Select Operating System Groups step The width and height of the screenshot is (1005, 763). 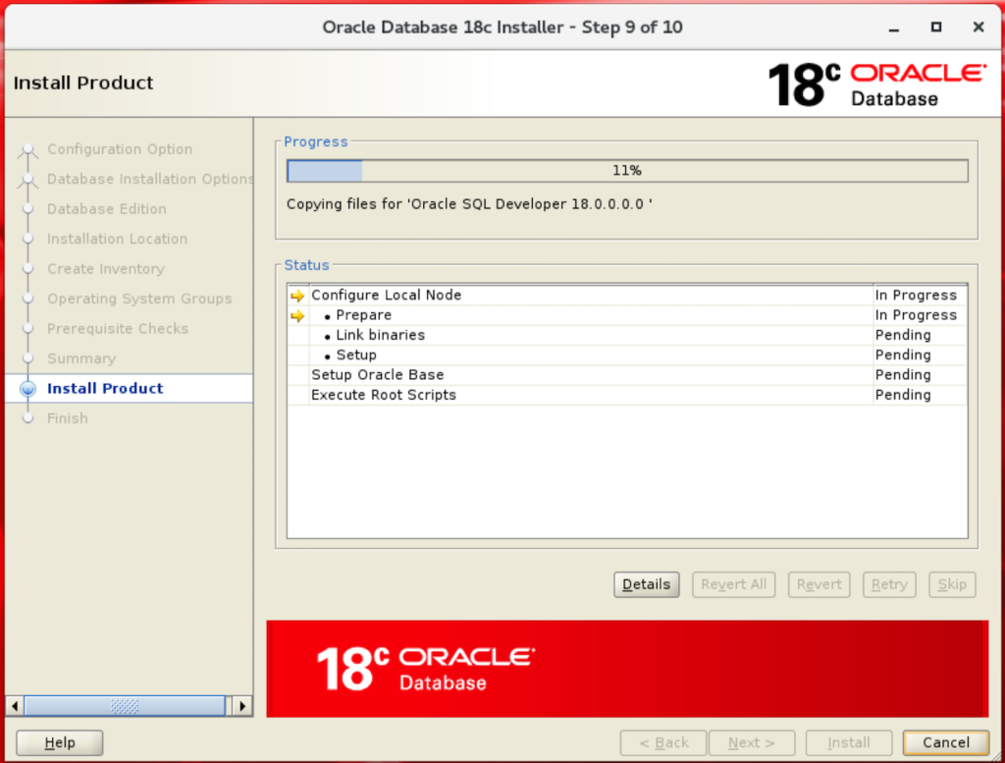139,299
